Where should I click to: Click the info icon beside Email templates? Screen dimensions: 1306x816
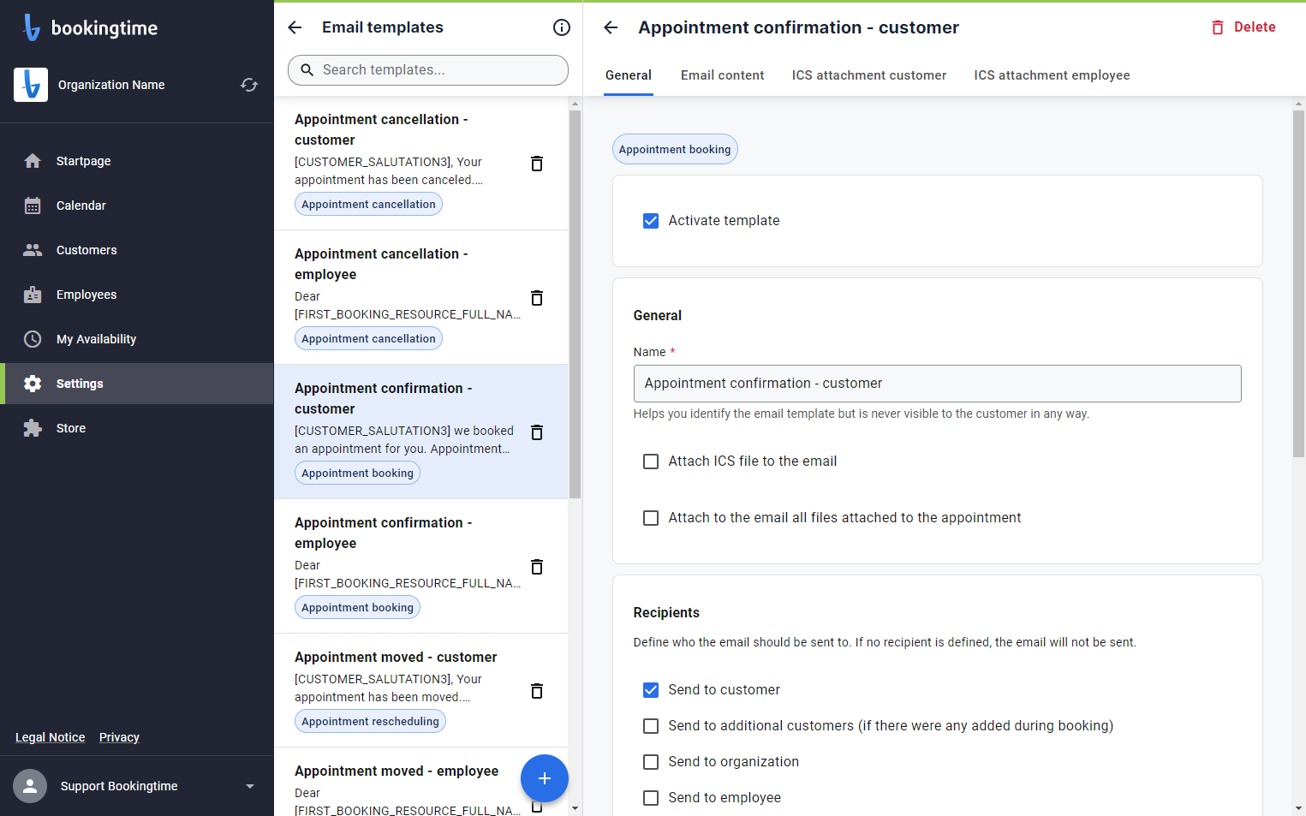tap(562, 27)
